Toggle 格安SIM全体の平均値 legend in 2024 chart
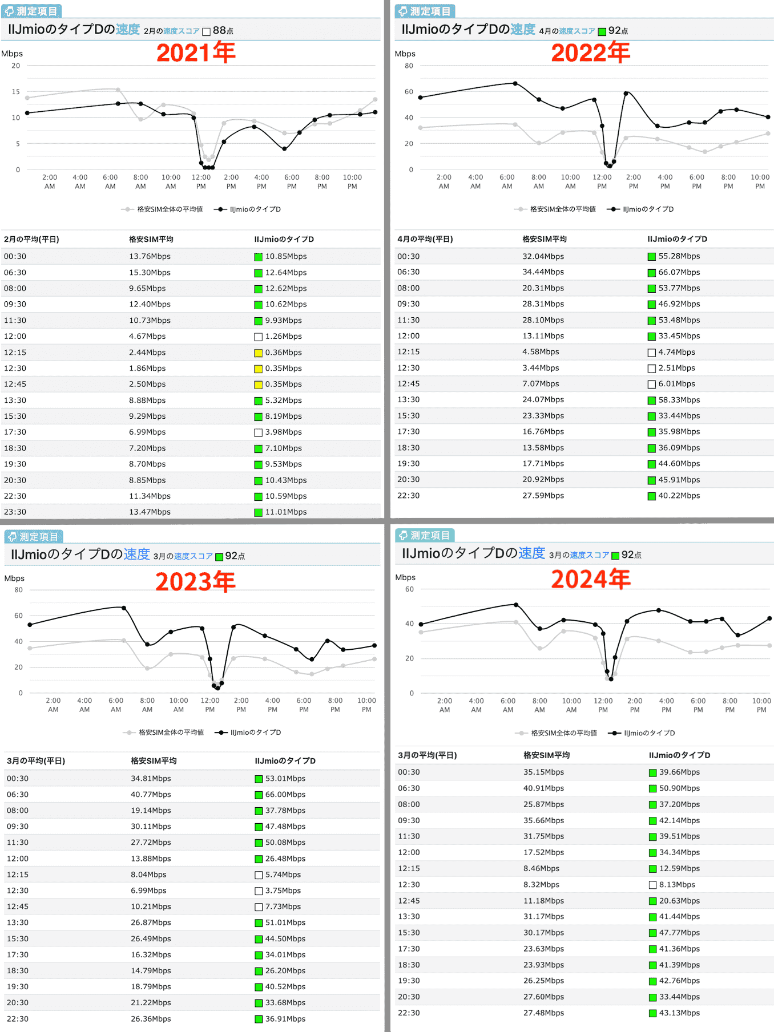774x1032 pixels. pos(556,733)
